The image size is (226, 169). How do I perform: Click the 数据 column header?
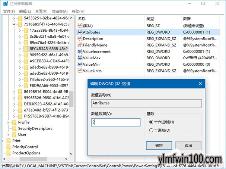(x=200, y=19)
